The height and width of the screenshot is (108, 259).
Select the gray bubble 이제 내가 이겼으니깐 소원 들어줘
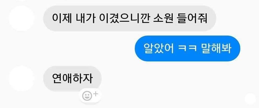130,18
